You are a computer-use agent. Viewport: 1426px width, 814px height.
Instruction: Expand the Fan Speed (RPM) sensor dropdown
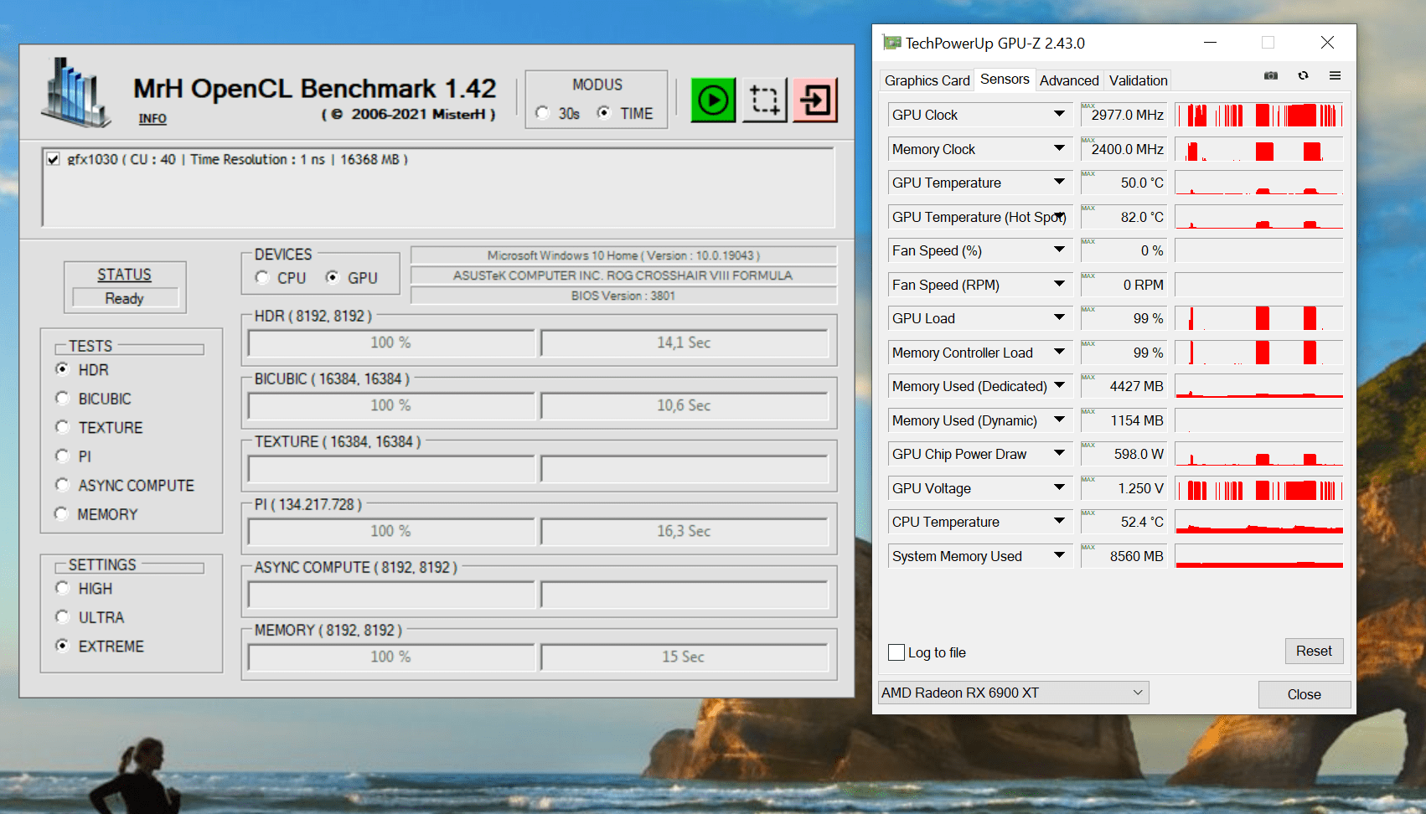[x=1059, y=284]
